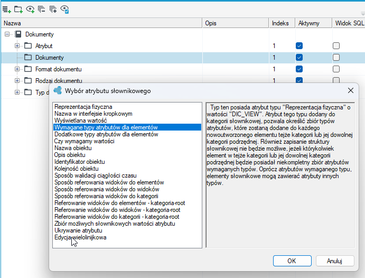This screenshot has height=278, width=365.
Task: Click the folder icon next to Rodzaj dokumentu
Action: (28, 80)
